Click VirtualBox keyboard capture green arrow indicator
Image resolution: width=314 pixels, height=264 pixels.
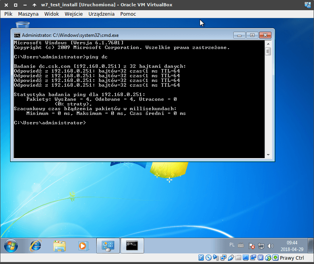[x=275, y=258]
